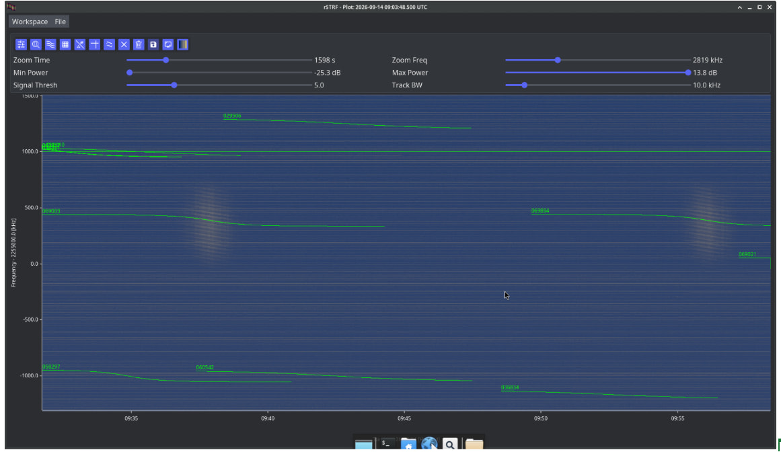
Task: Click the Zoom Time slider handle
Action: point(166,61)
